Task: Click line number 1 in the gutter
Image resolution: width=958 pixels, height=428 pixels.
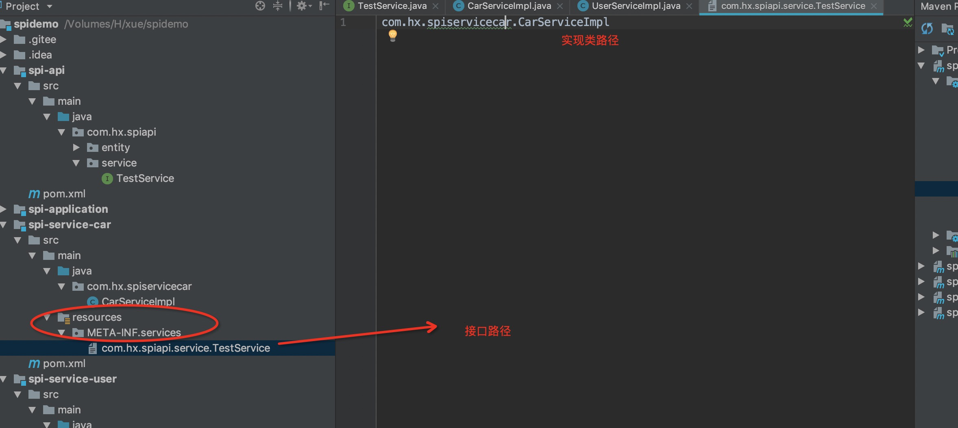Action: click(x=343, y=22)
